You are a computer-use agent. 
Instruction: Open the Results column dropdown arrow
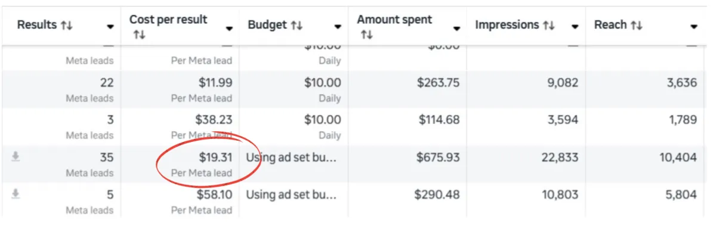click(110, 27)
